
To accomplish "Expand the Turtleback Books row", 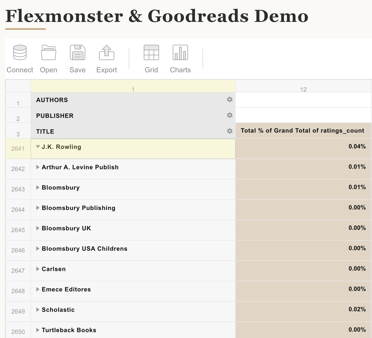I will click(x=38, y=330).
